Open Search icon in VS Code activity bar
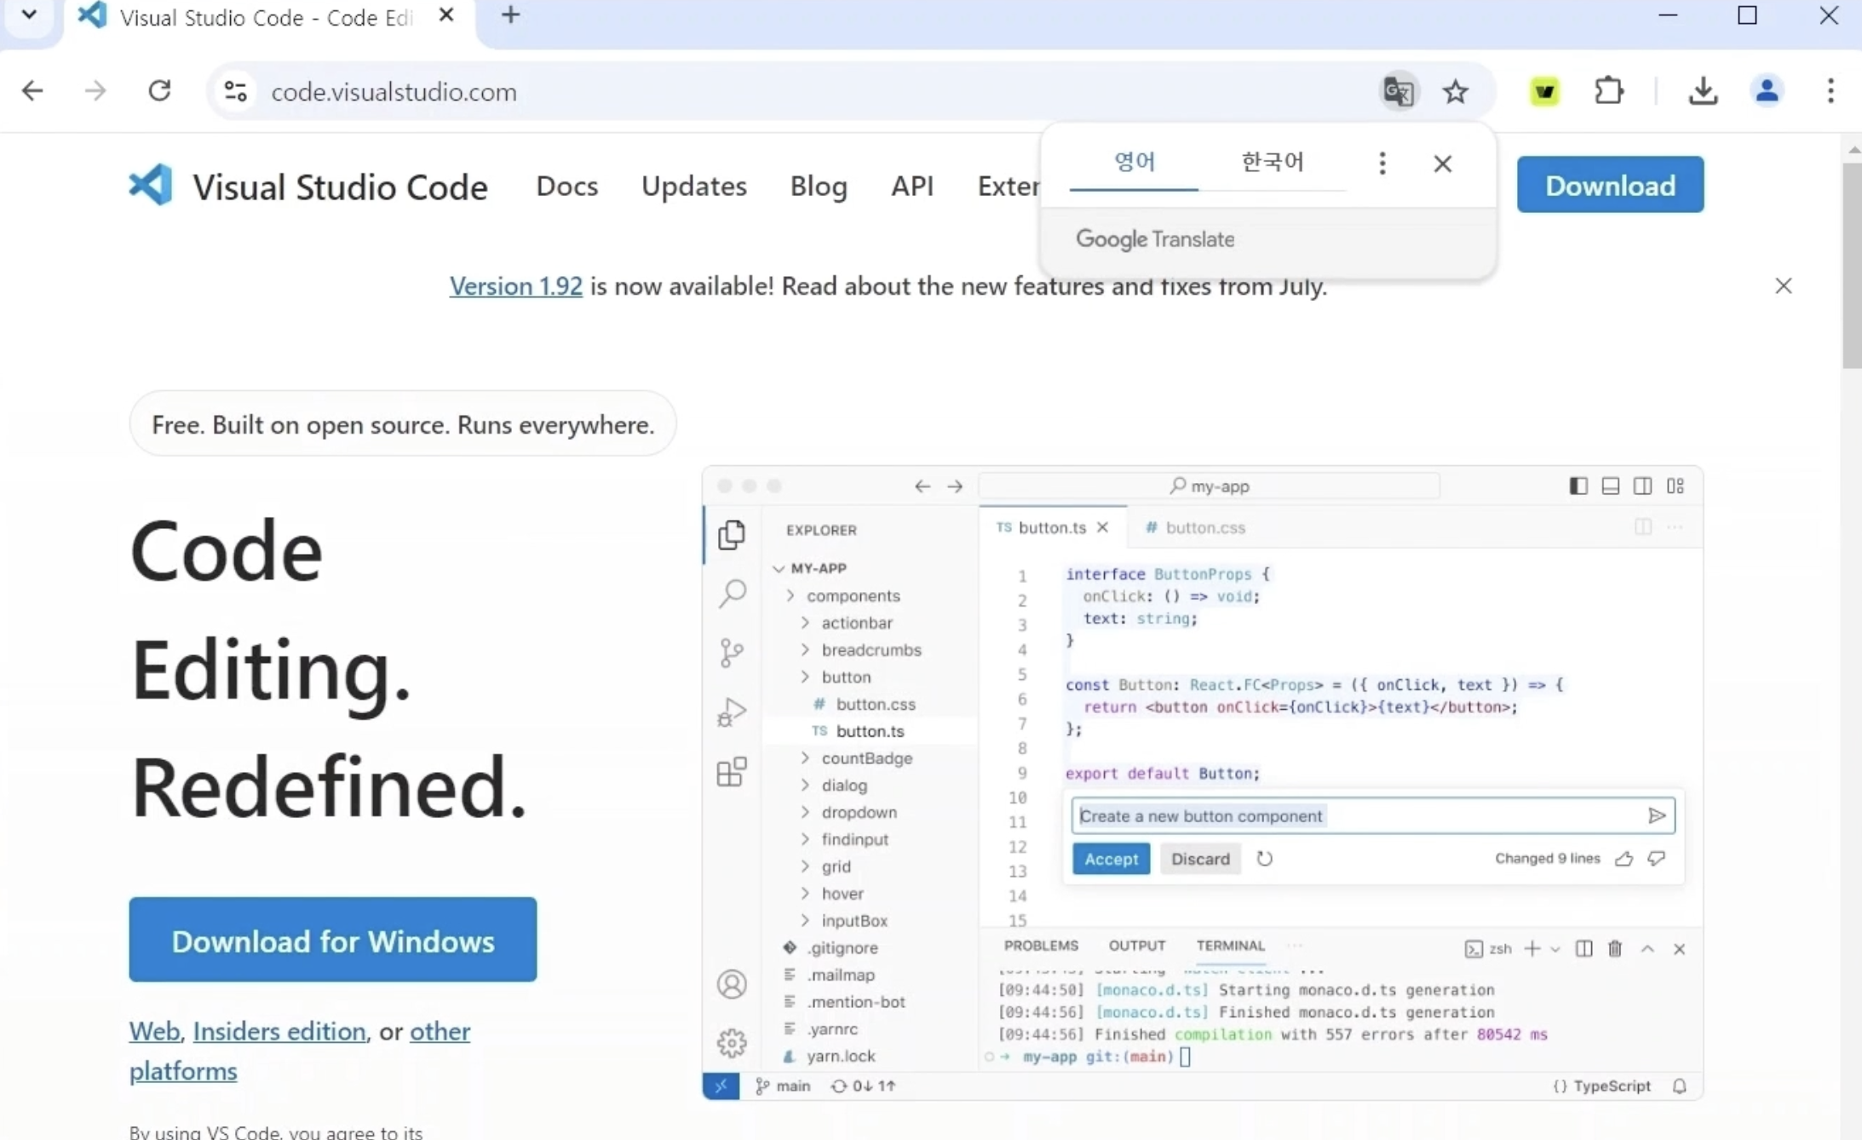The image size is (1862, 1140). [732, 593]
